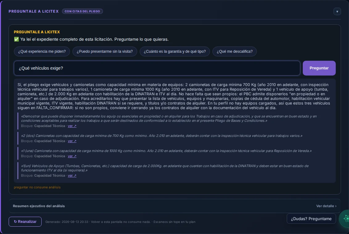Choose suggestion about garantía y tipo
Screen dimensions: 349x234
[x=175, y=51]
